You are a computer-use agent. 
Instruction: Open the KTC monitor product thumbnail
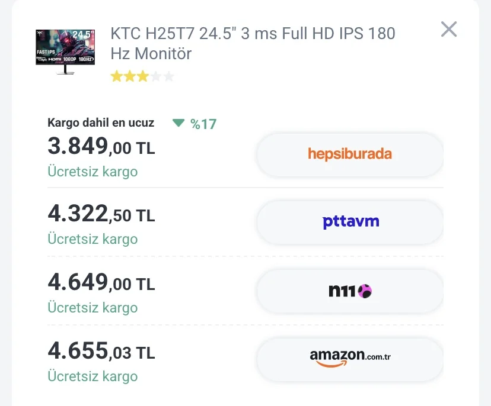pyautogui.click(x=65, y=52)
